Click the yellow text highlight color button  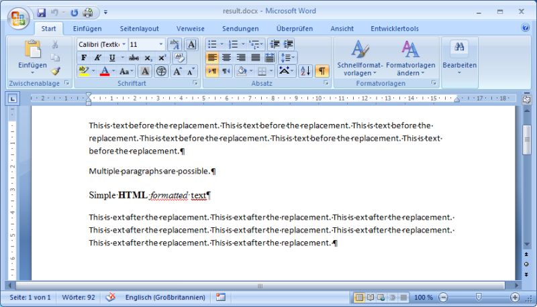point(83,72)
